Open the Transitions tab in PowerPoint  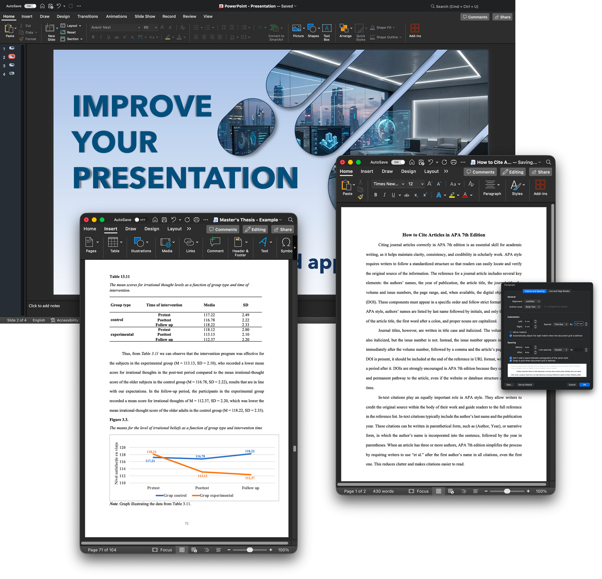tap(88, 17)
